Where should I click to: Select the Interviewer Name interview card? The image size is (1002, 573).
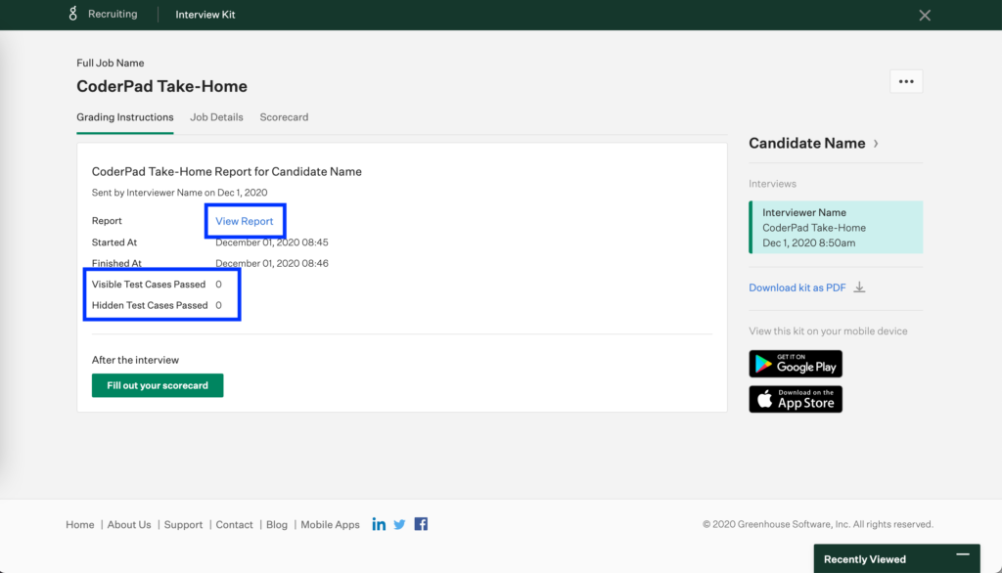[x=837, y=226]
